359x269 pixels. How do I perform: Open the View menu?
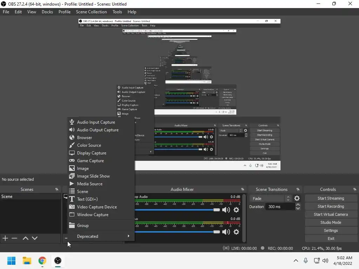pos(32,12)
